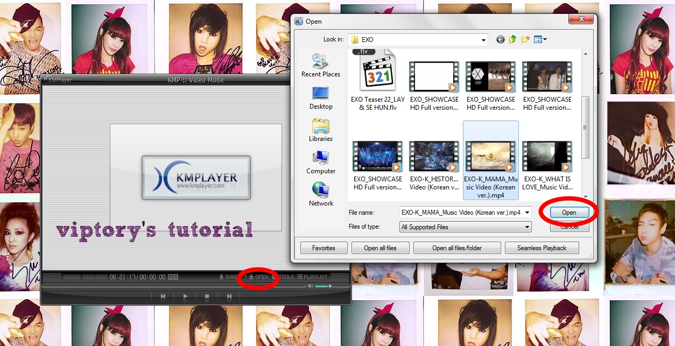Click the KMPlayer logo in video area

point(196,178)
